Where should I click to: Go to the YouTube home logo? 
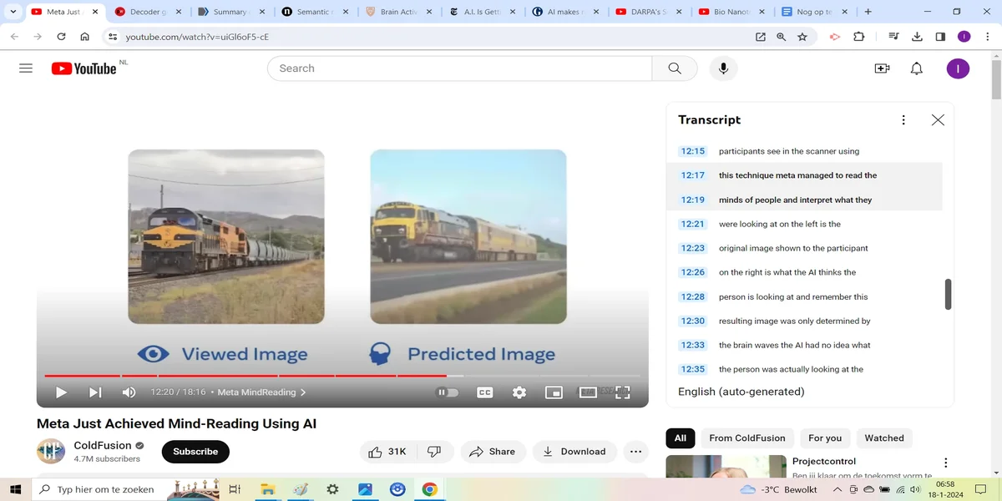83,68
